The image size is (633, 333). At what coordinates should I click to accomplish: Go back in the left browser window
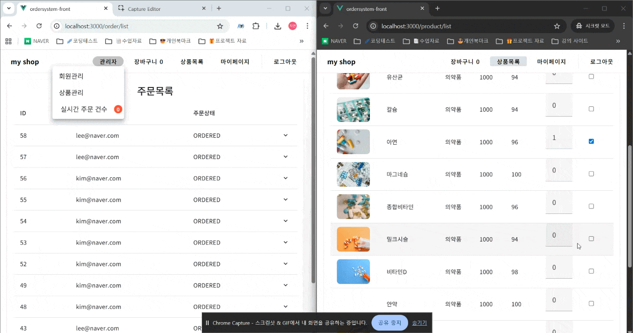(9, 26)
